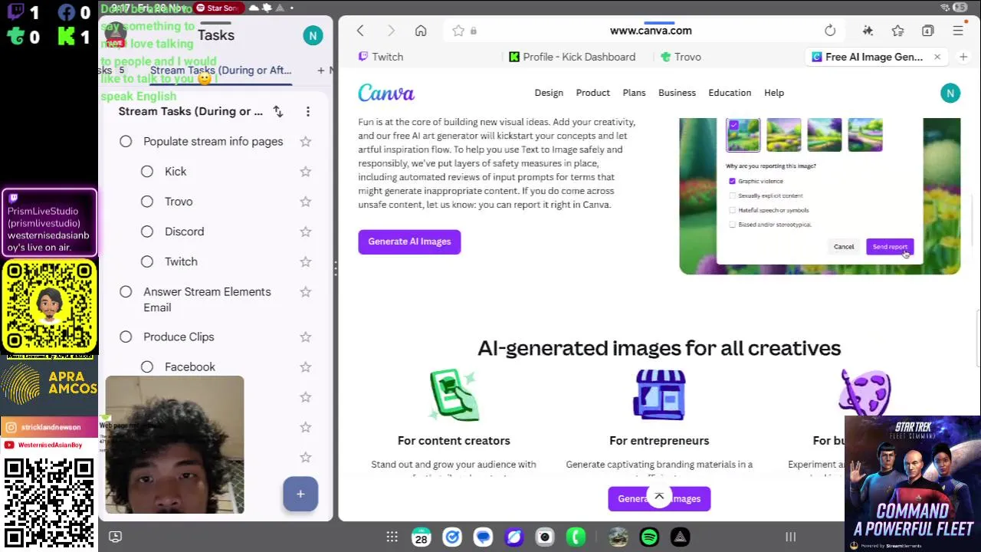
Task: Mark Produce Clips task complete
Action: pyautogui.click(x=126, y=337)
